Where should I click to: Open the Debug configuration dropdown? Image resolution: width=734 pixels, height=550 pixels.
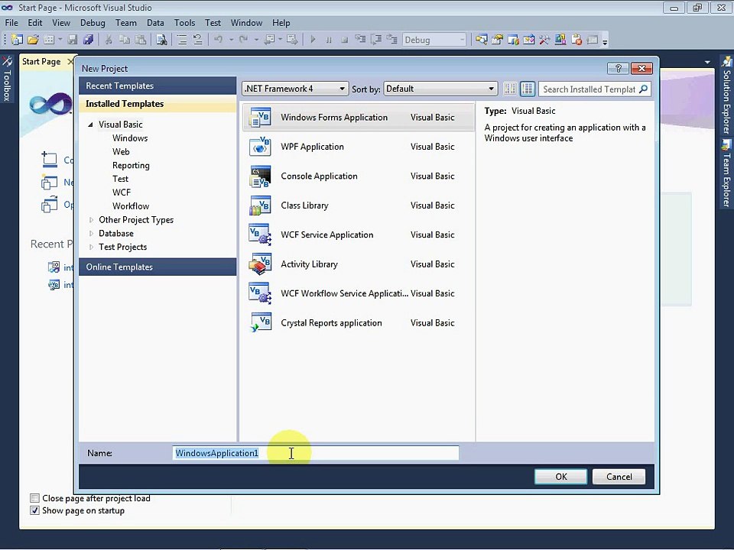pyautogui.click(x=434, y=40)
